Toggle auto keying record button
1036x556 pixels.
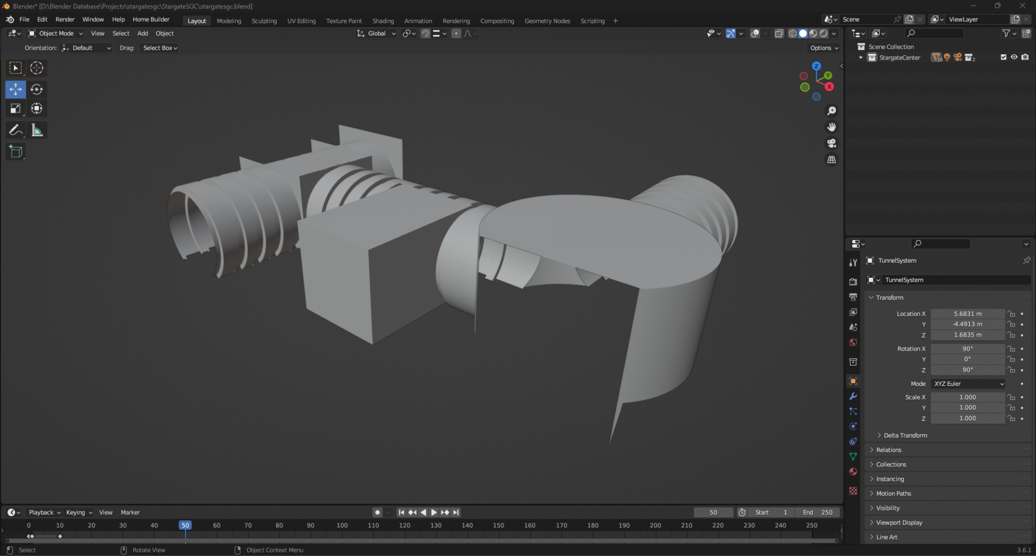click(x=377, y=512)
